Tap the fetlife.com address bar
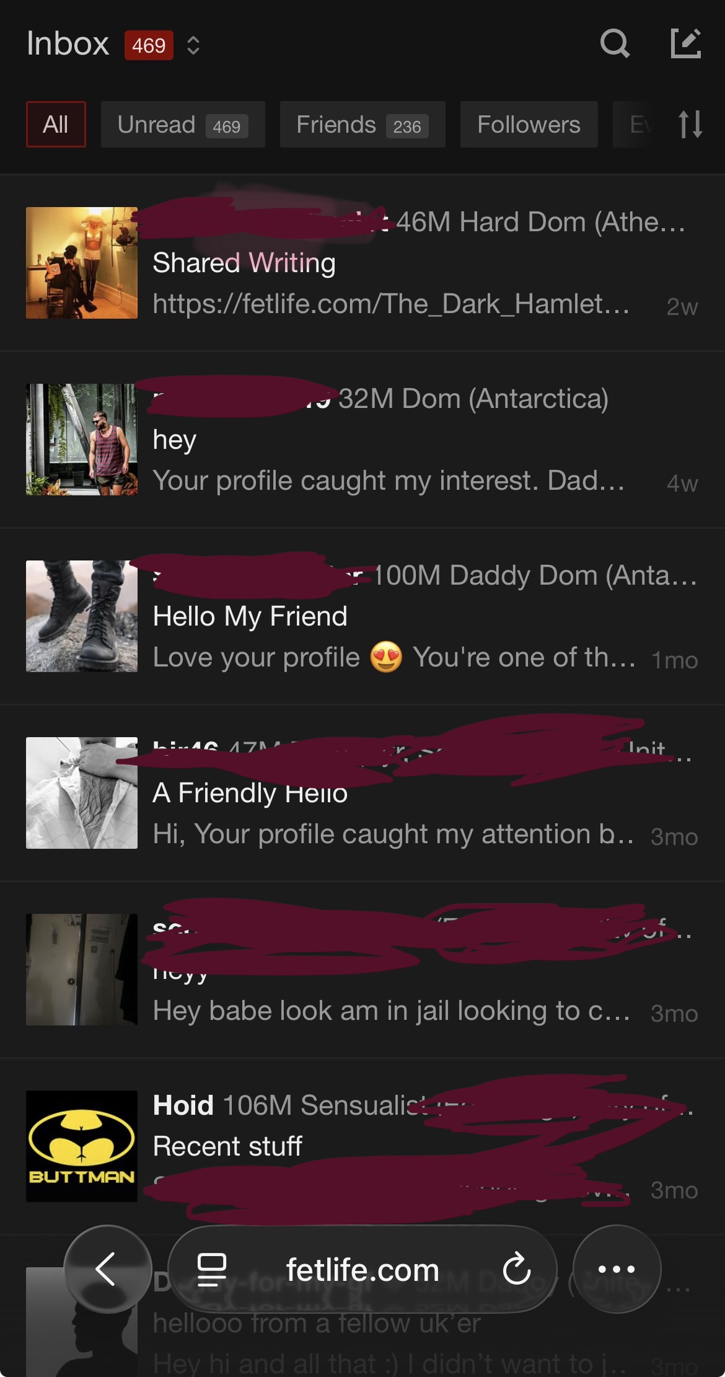 pyautogui.click(x=362, y=1269)
